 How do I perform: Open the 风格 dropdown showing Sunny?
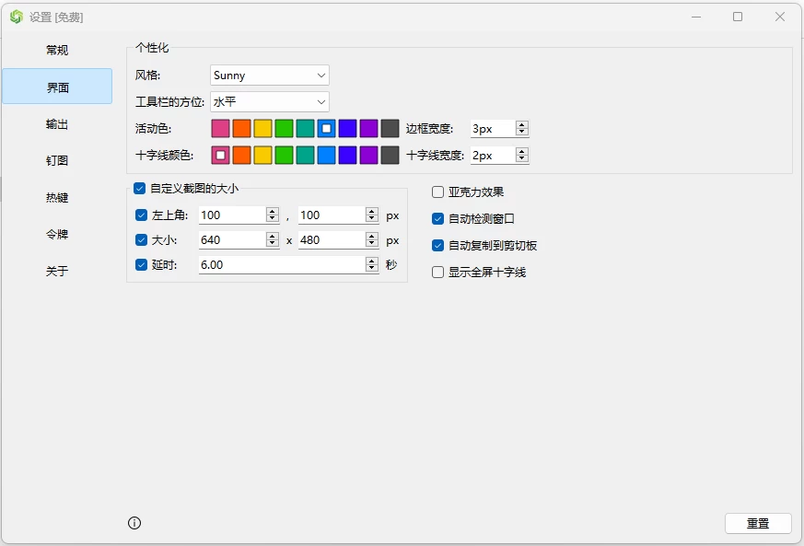(x=268, y=75)
